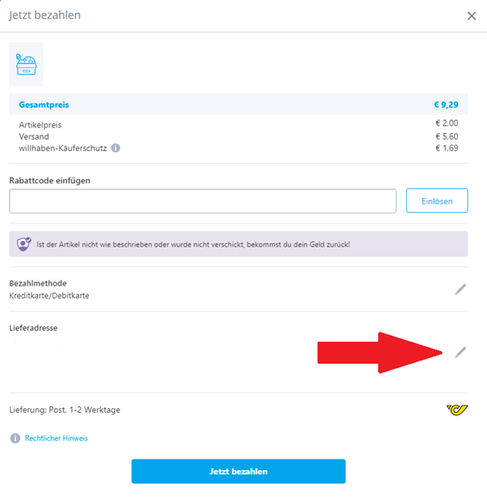Close the Jetzt bezahlen dialog
The width and height of the screenshot is (487, 497).
click(x=472, y=16)
